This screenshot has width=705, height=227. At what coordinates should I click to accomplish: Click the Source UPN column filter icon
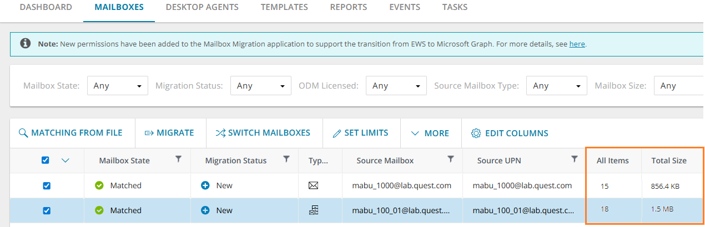[x=575, y=159]
